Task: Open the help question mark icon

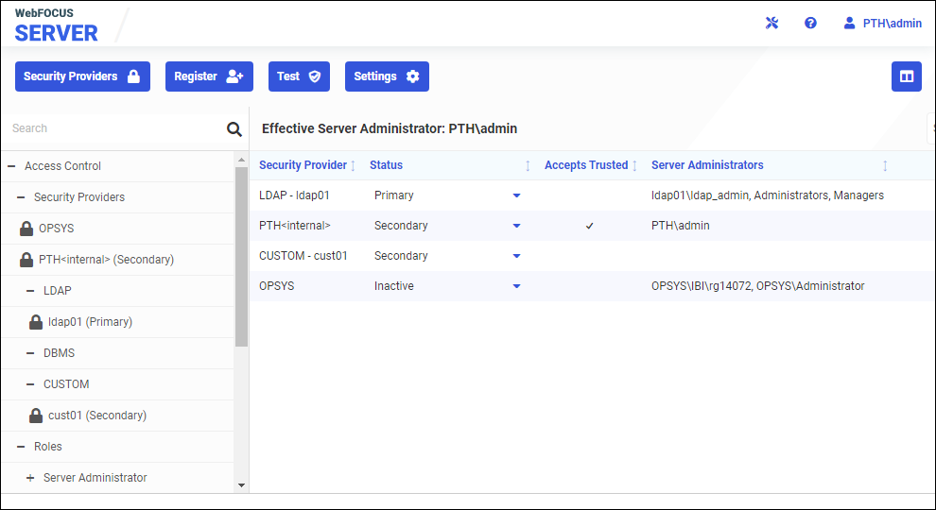Action: pos(810,24)
